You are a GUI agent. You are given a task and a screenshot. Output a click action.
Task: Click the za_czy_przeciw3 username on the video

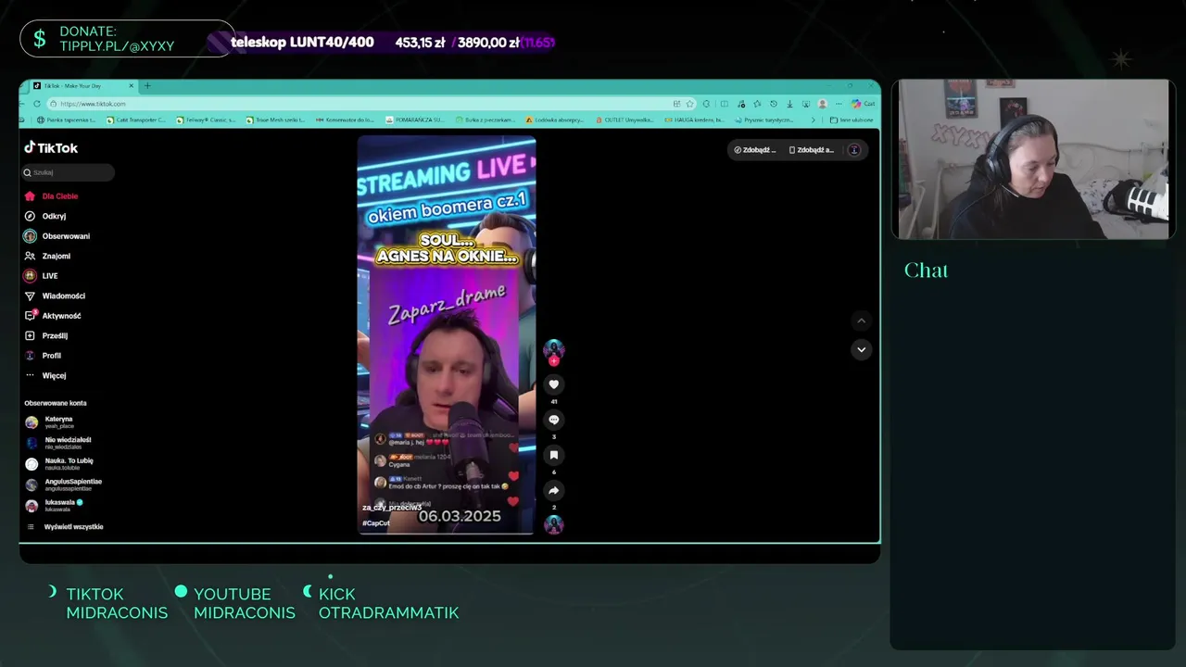(x=392, y=508)
